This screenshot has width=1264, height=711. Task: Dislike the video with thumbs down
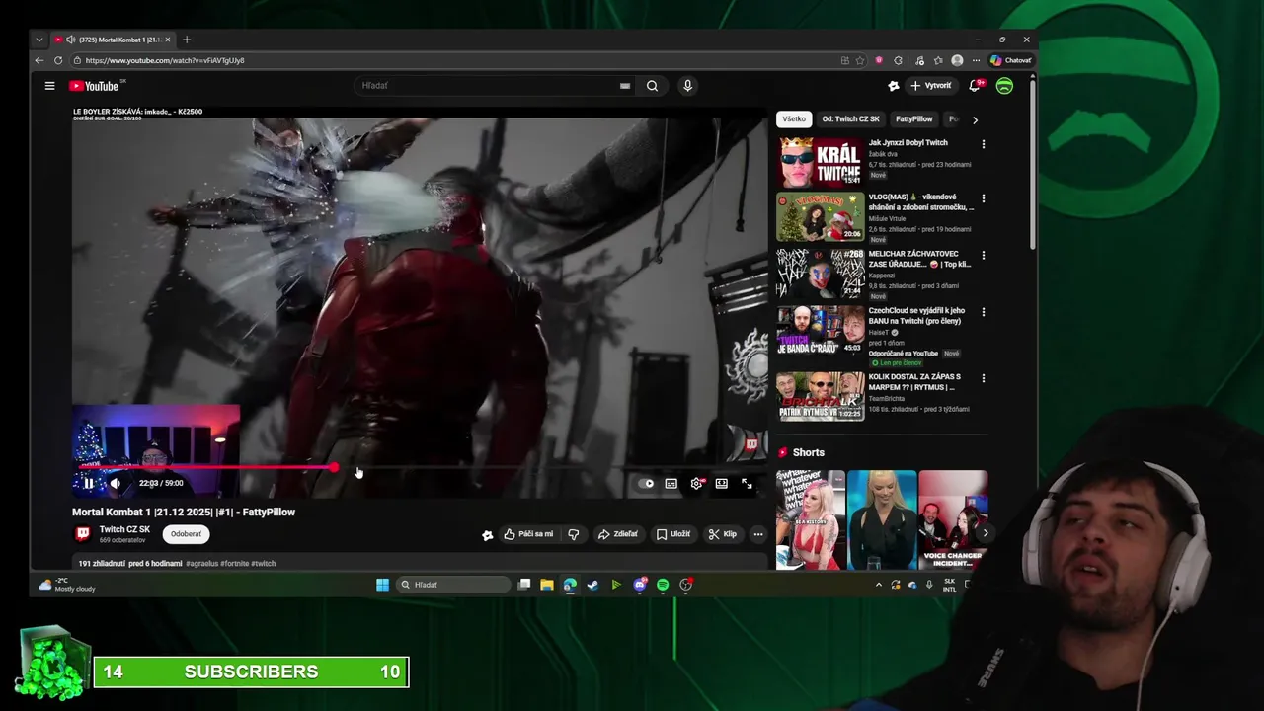pos(574,534)
